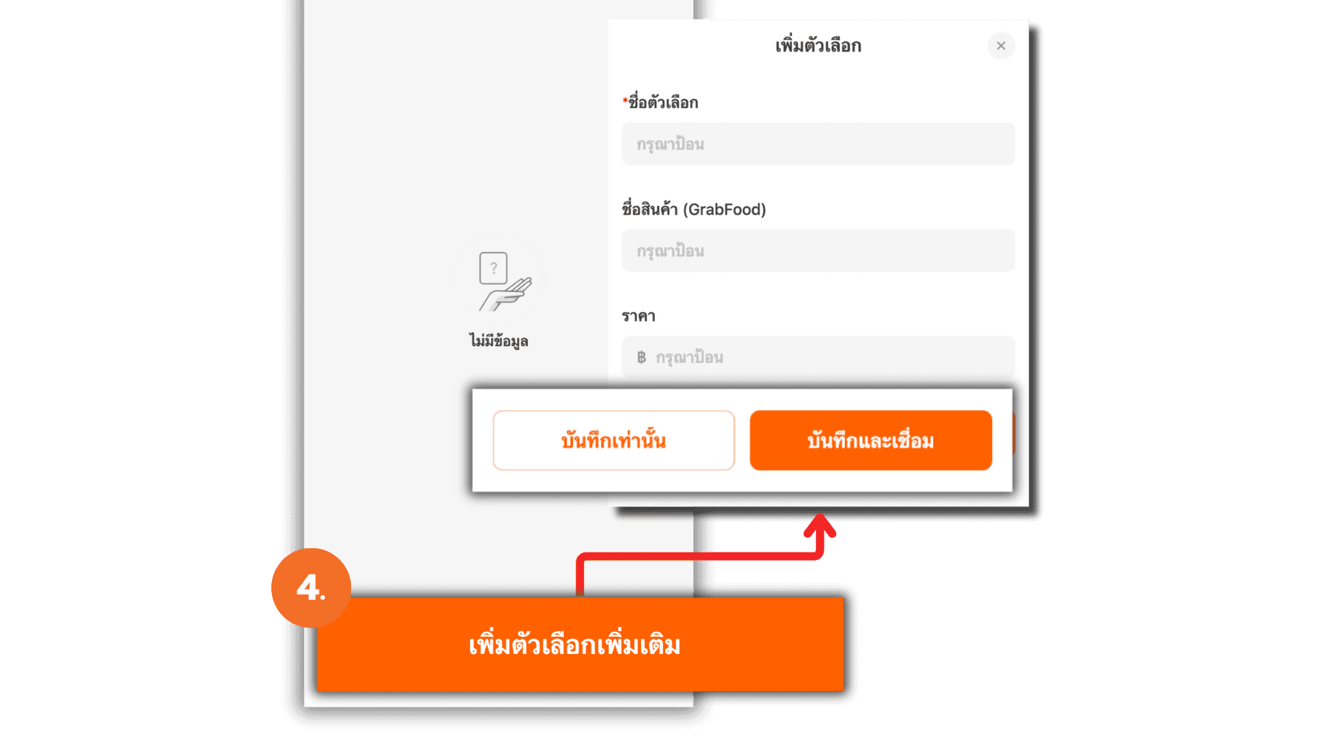Viewport: 1319px width, 742px height.
Task: Click the ชื่อสินค้า (GrabFood) label
Action: coord(694,209)
